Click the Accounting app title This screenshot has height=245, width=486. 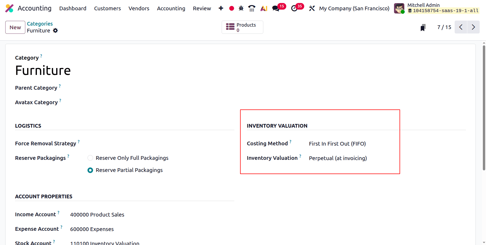click(35, 8)
